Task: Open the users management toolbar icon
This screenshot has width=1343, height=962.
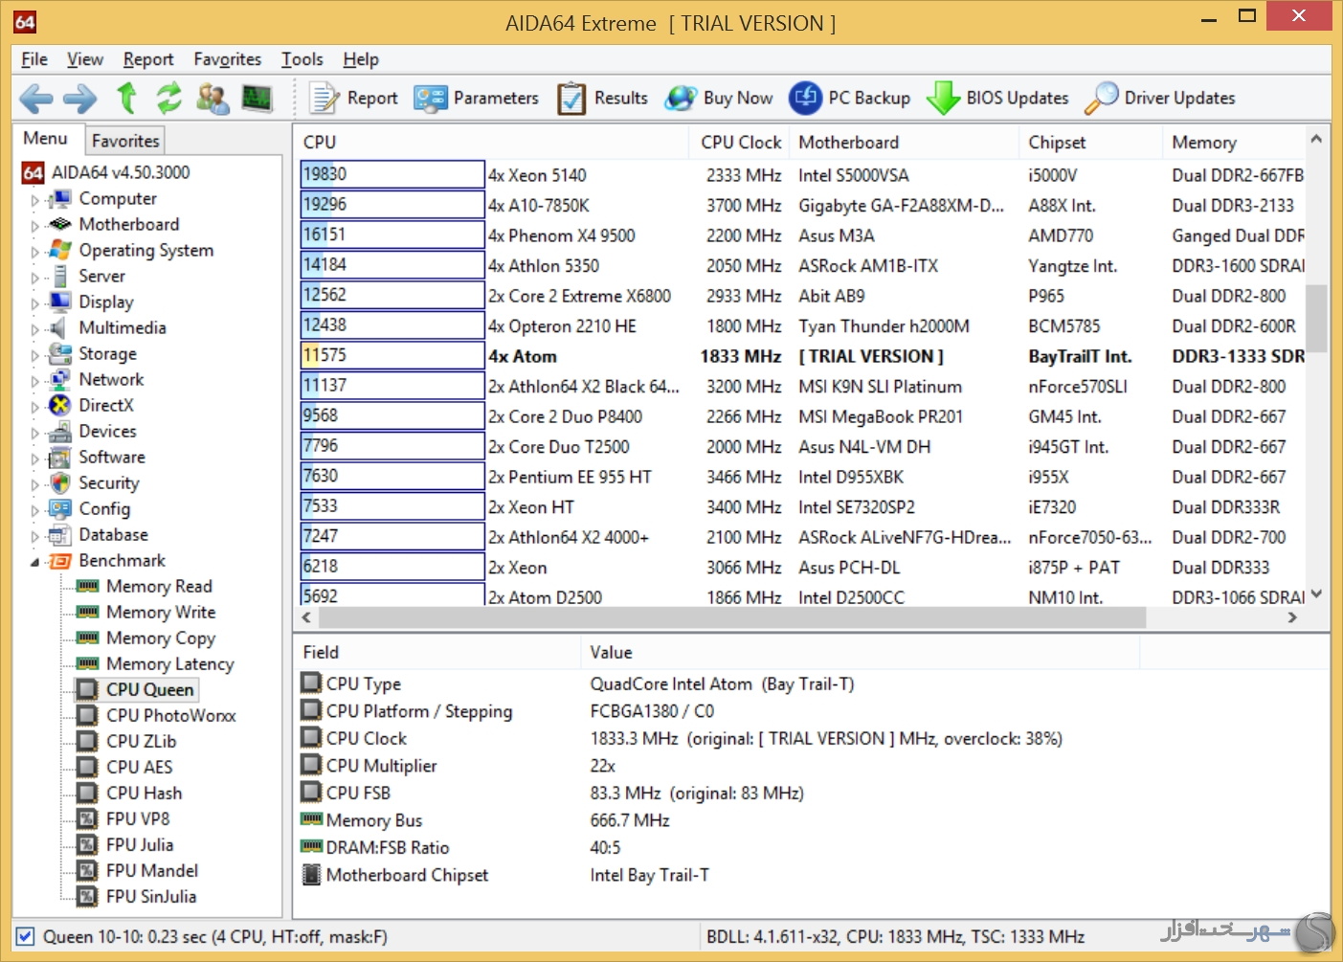Action: 213,99
